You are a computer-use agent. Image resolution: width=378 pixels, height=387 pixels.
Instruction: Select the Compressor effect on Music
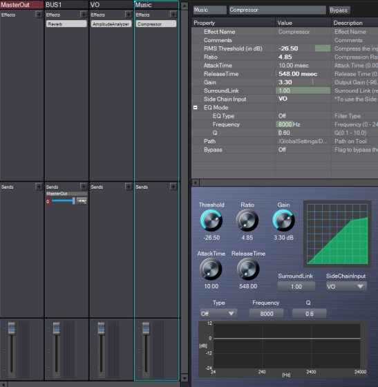point(156,24)
